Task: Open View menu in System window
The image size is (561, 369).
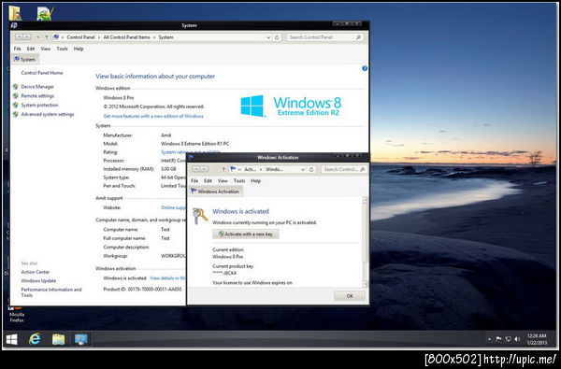Action: pyautogui.click(x=46, y=49)
